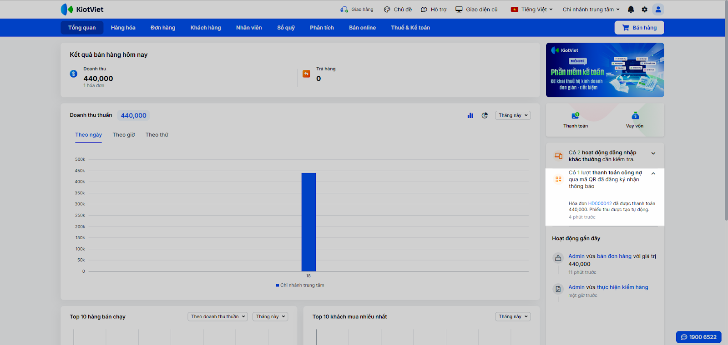728x345 pixels.
Task: Click the Chi nhánh trung tâm legend swatch
Action: pyautogui.click(x=278, y=286)
